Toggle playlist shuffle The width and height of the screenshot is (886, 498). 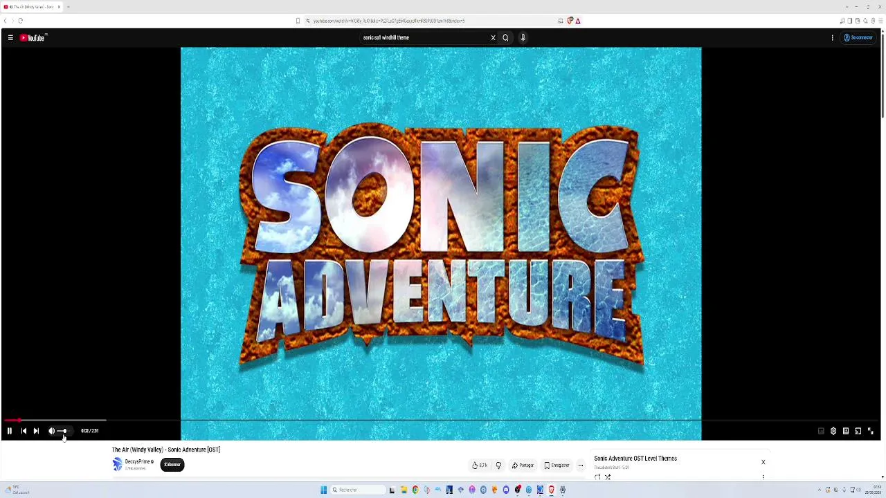[x=608, y=477]
